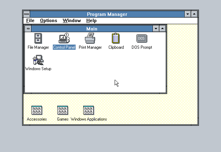Click the "Windows Setup" label text
The image size is (221, 152).
(x=38, y=69)
